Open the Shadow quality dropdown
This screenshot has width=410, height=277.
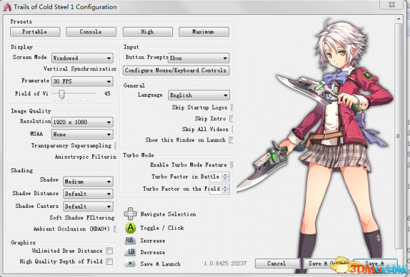pos(88,182)
